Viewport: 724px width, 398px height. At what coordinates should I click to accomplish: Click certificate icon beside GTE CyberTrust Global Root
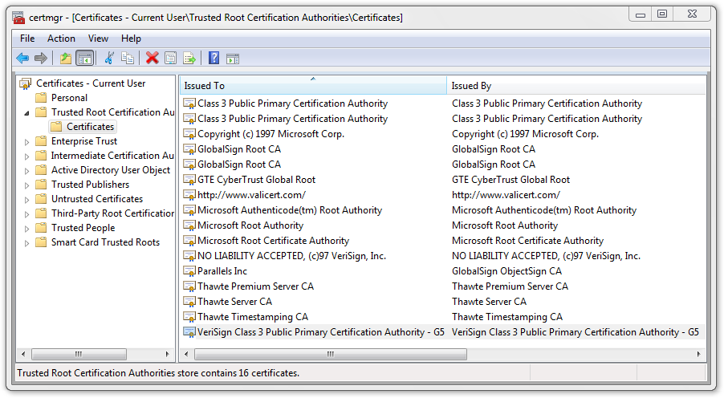pos(189,180)
